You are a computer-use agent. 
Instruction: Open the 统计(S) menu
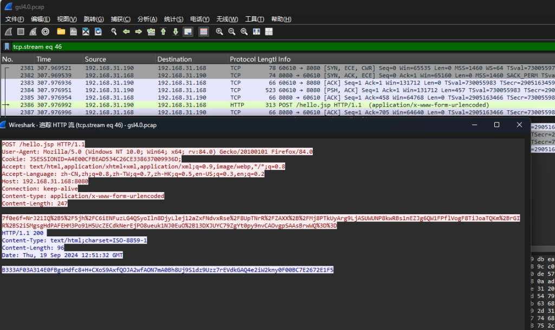(173, 19)
